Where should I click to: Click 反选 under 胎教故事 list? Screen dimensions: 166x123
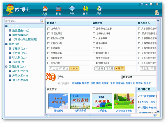110,69
